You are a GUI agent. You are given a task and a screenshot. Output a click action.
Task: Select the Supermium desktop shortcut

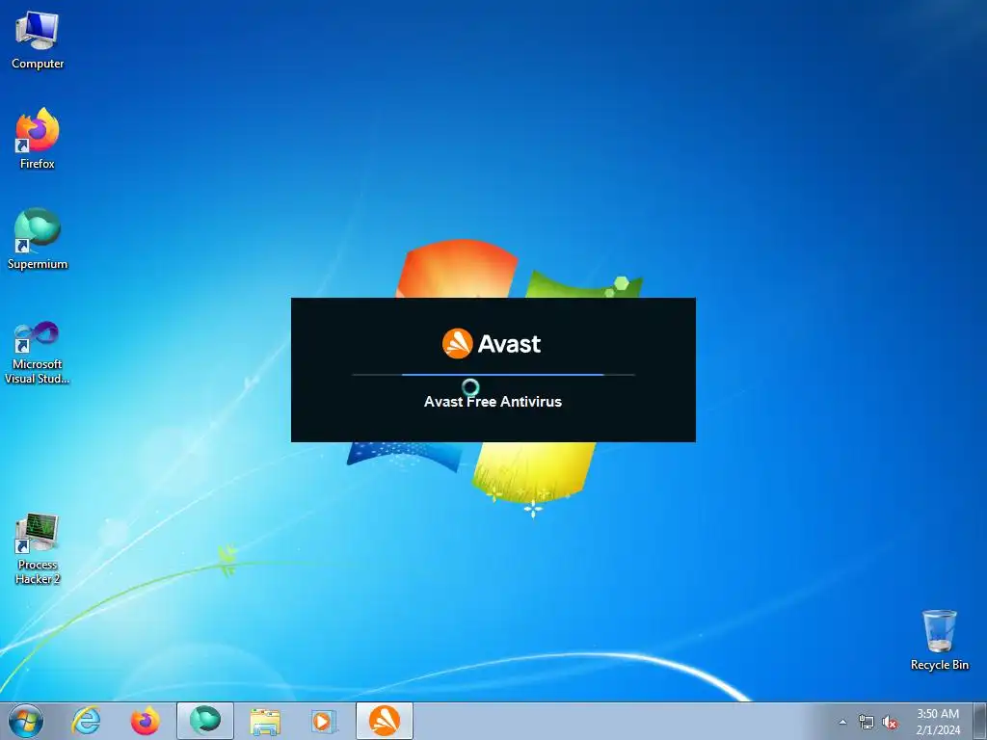(x=38, y=239)
